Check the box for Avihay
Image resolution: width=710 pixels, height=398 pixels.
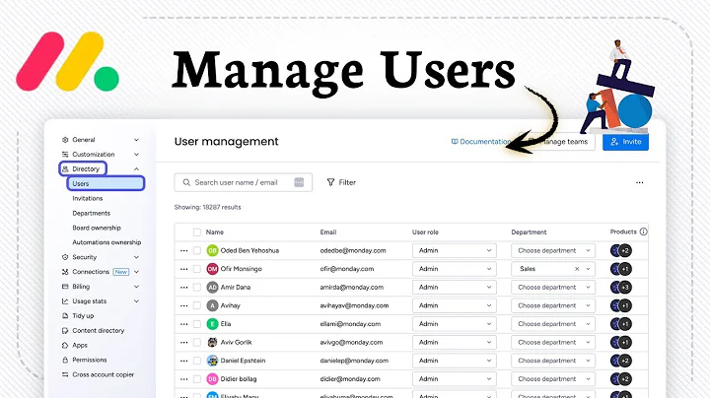[197, 305]
